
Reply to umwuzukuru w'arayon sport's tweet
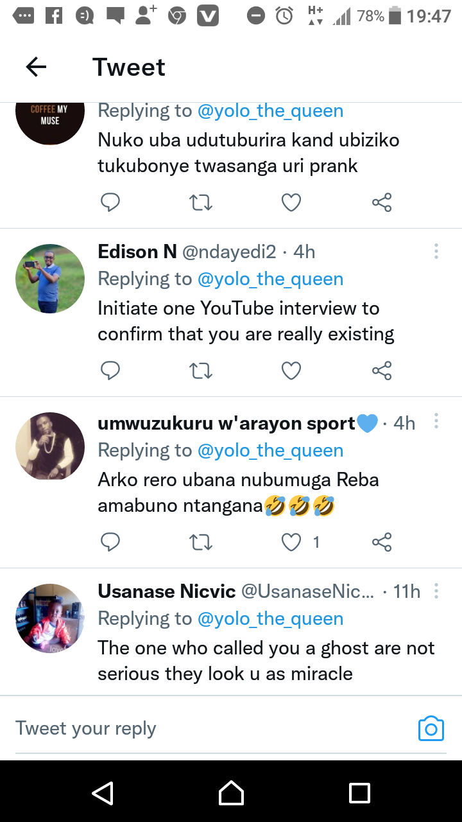pyautogui.click(x=110, y=543)
